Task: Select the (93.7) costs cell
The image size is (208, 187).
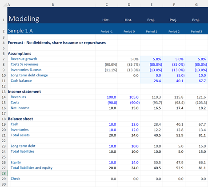Action: [152, 103]
